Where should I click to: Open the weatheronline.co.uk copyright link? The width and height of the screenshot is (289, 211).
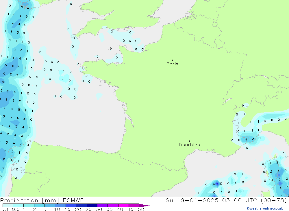coord(264,208)
